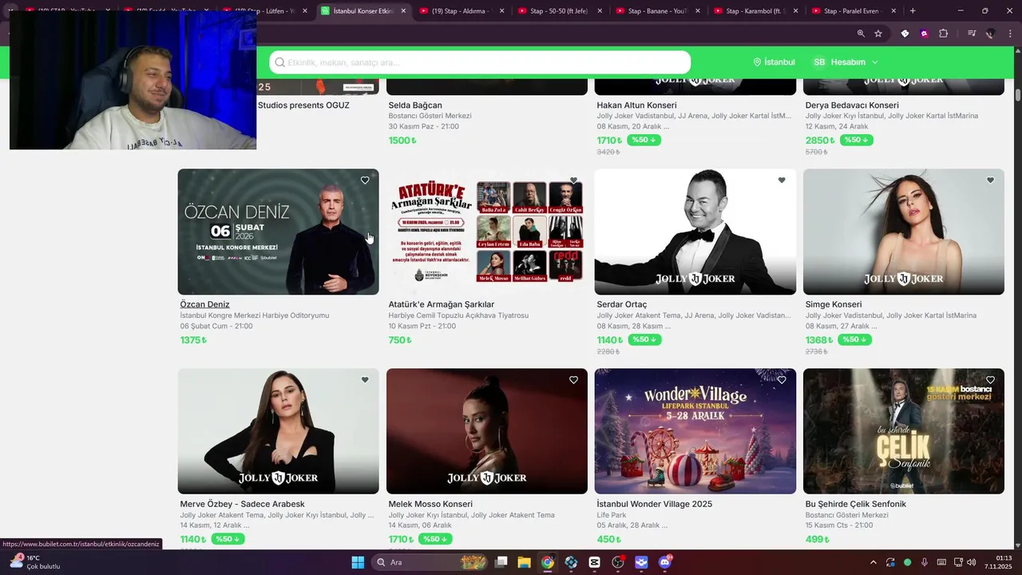Favorite Merve Özbey card via heart icon

365,380
